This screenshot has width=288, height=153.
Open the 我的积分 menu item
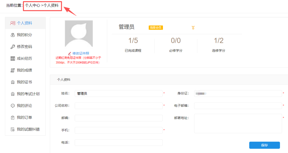(x=24, y=35)
